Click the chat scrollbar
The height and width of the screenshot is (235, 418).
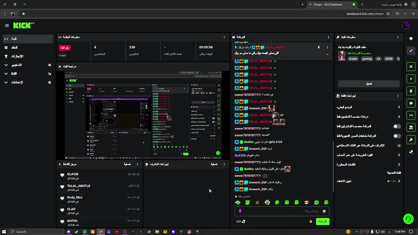(333, 166)
